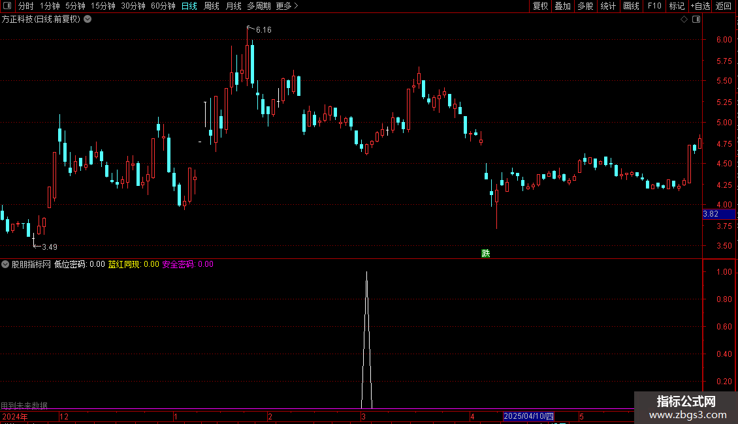
Task: Open the 画线 drawing tools
Action: pyautogui.click(x=631, y=6)
